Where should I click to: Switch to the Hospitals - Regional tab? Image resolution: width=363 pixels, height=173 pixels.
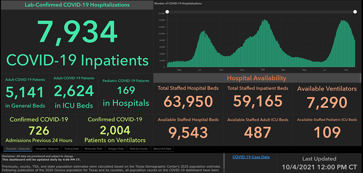[x=47, y=149]
